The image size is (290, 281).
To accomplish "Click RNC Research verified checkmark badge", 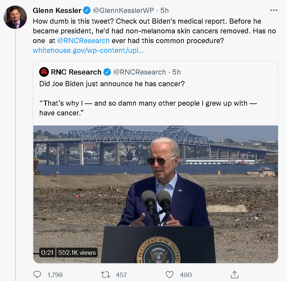I will pos(107,72).
